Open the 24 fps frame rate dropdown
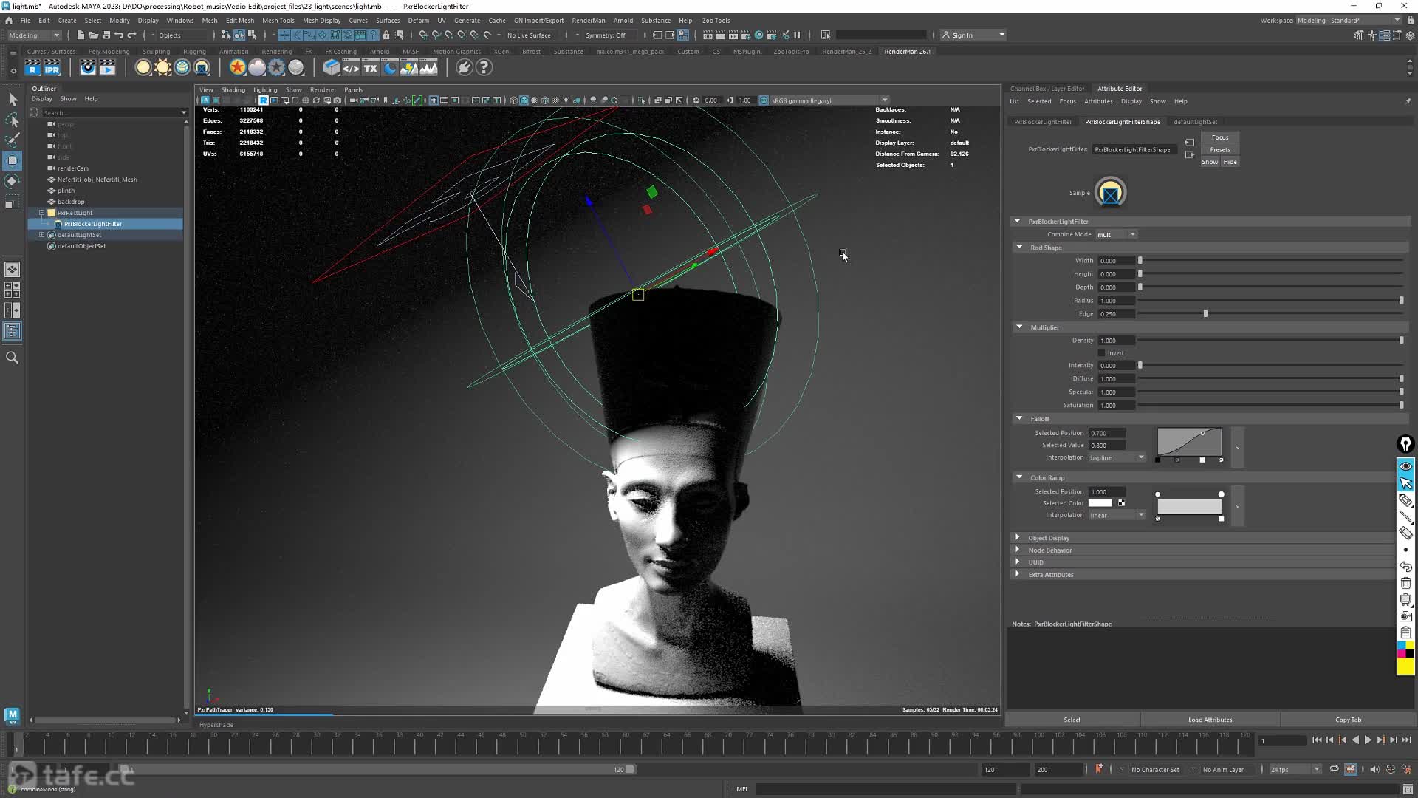The width and height of the screenshot is (1418, 798). pos(1295,769)
